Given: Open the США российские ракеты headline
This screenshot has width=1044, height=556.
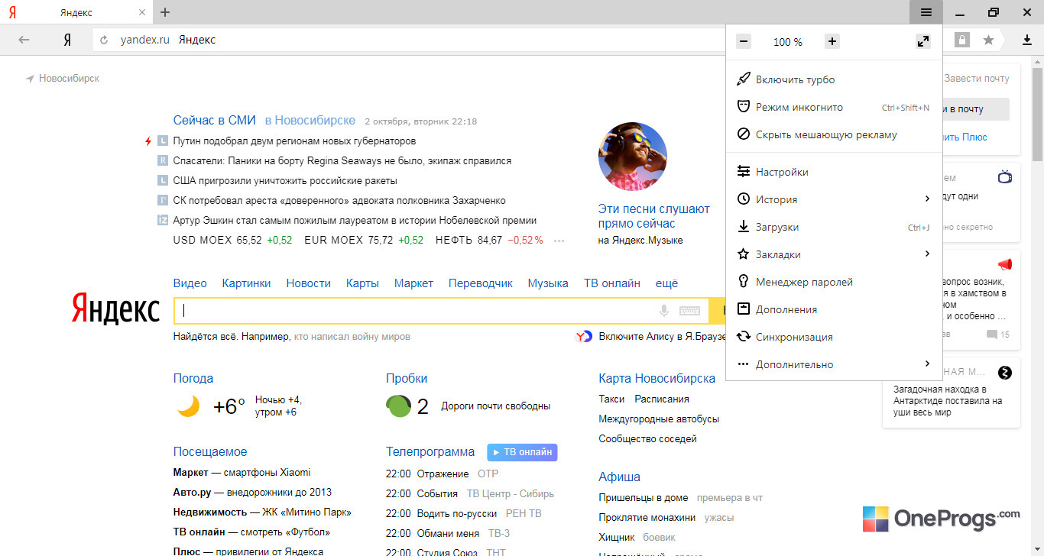Looking at the screenshot, I should pyautogui.click(x=285, y=181).
